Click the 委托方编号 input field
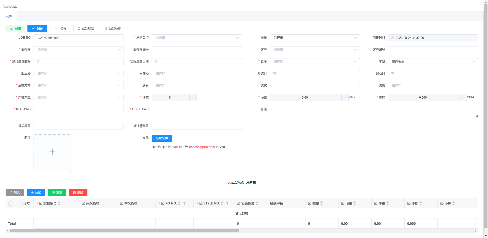The image size is (488, 238). pyautogui.click(x=197, y=50)
